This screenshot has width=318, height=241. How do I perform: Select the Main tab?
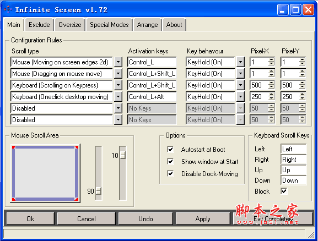pos(14,25)
